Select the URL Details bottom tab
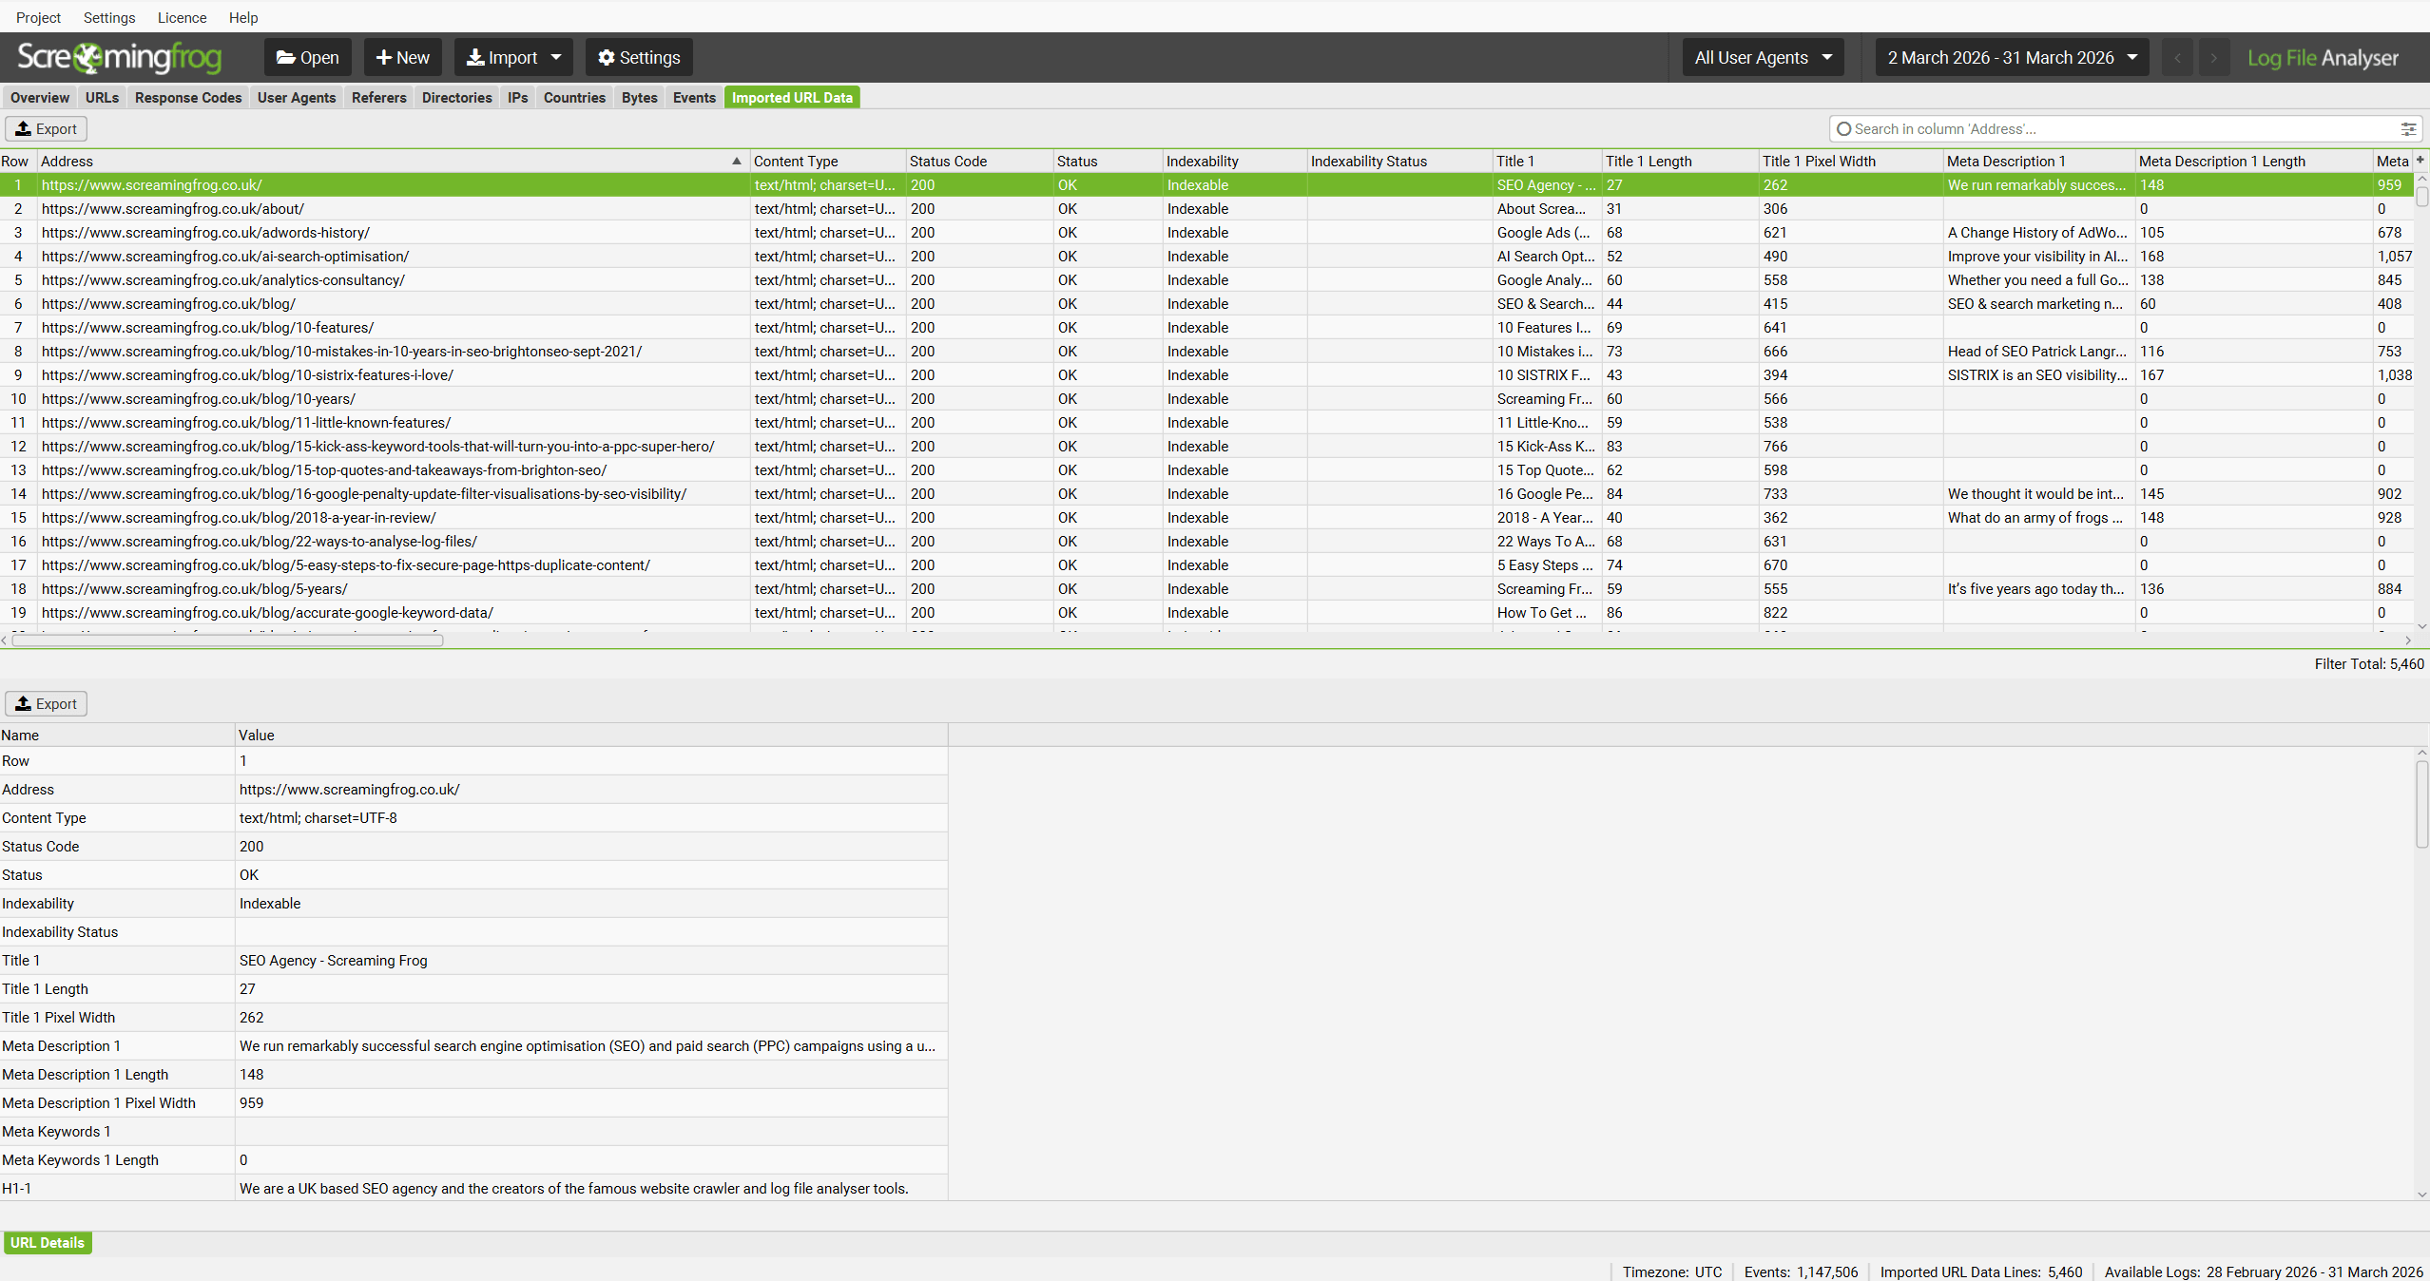Screen dimensions: 2430x1281 click(48, 1242)
